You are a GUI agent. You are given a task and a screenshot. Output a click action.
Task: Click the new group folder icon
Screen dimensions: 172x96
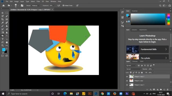click(x=161, y=90)
